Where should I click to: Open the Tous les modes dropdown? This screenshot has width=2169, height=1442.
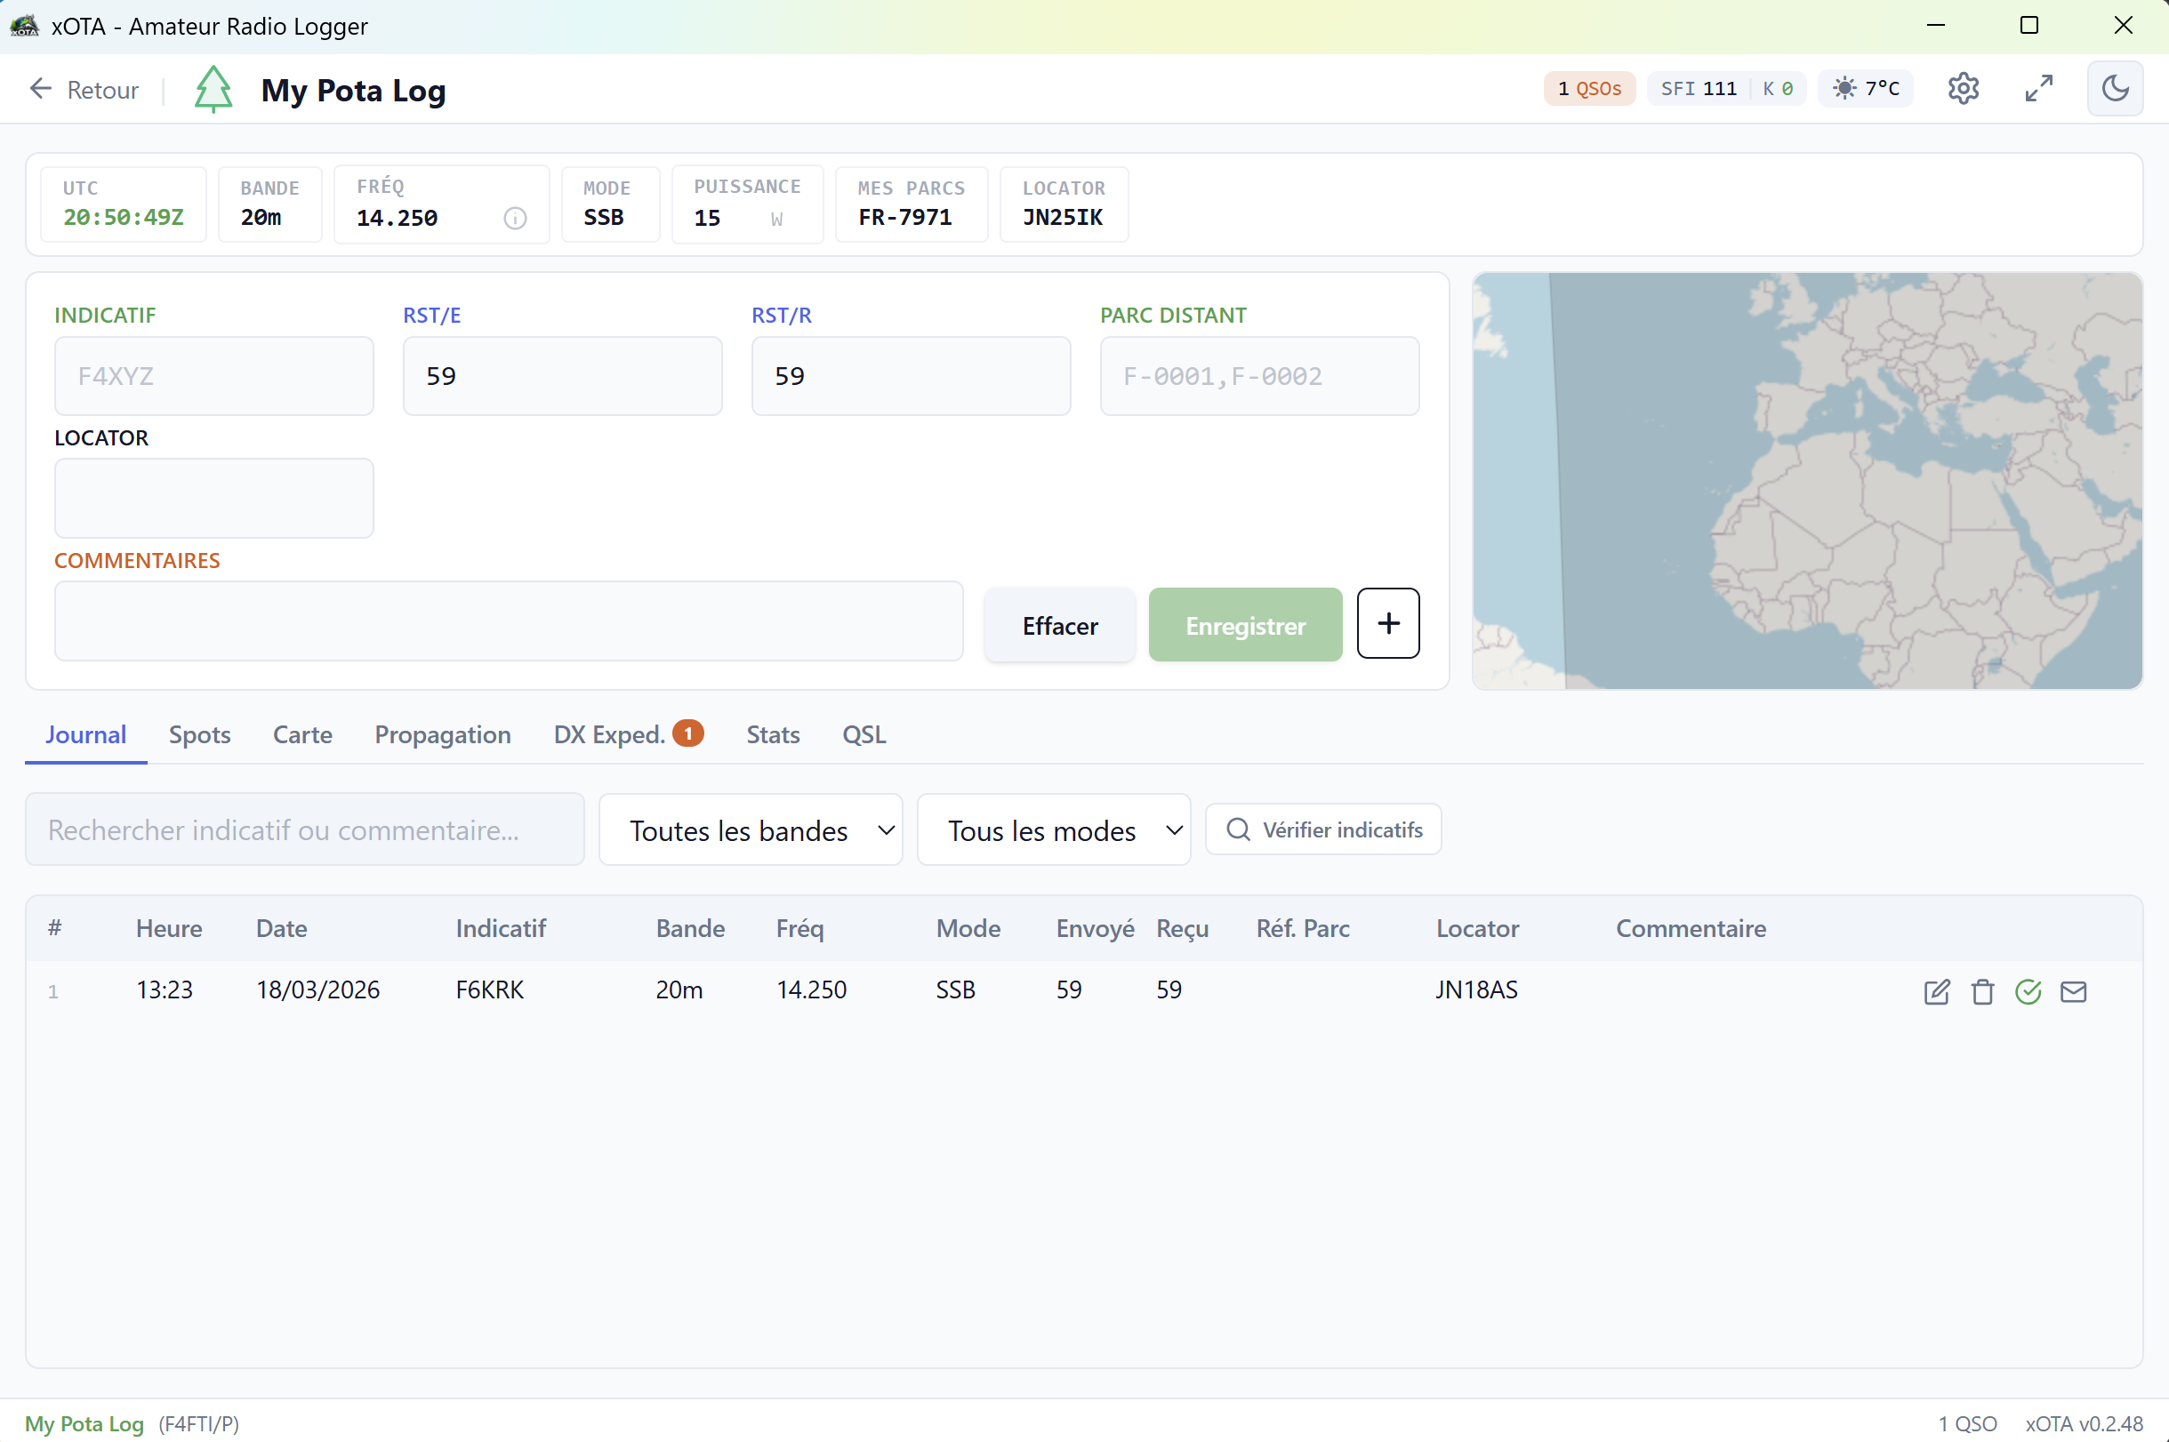pyautogui.click(x=1054, y=829)
